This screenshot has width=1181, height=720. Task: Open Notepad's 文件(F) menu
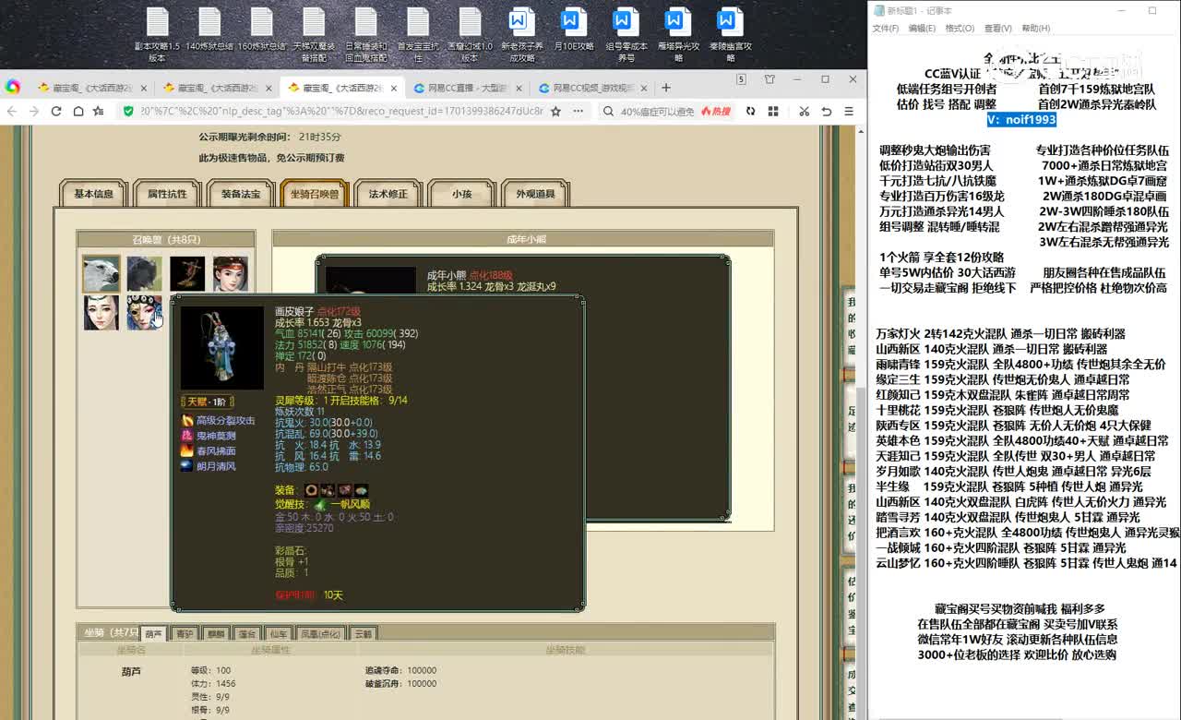(x=886, y=29)
